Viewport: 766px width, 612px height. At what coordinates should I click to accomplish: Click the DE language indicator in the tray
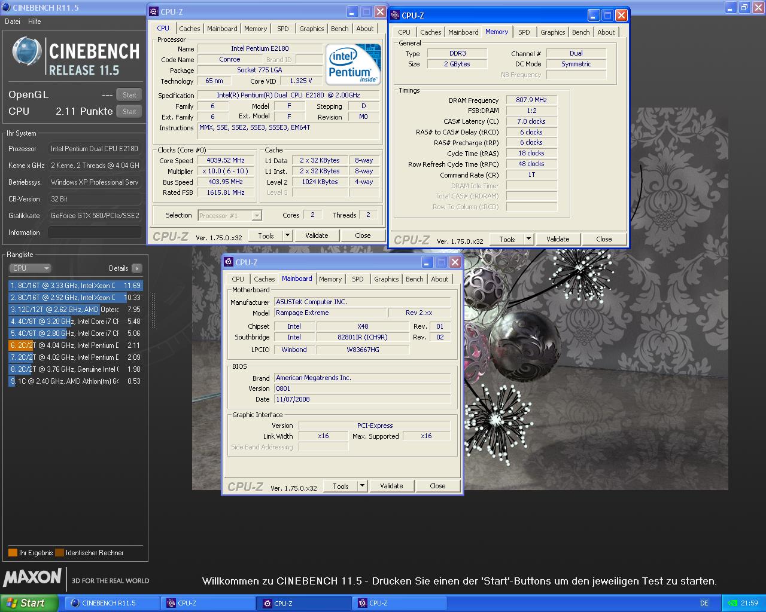[x=704, y=603]
